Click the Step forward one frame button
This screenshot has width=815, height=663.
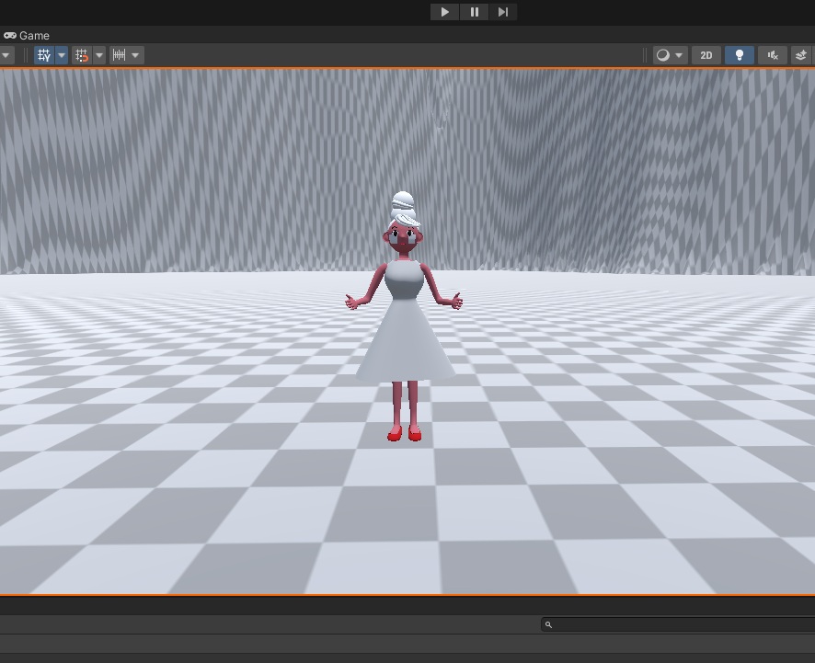502,12
